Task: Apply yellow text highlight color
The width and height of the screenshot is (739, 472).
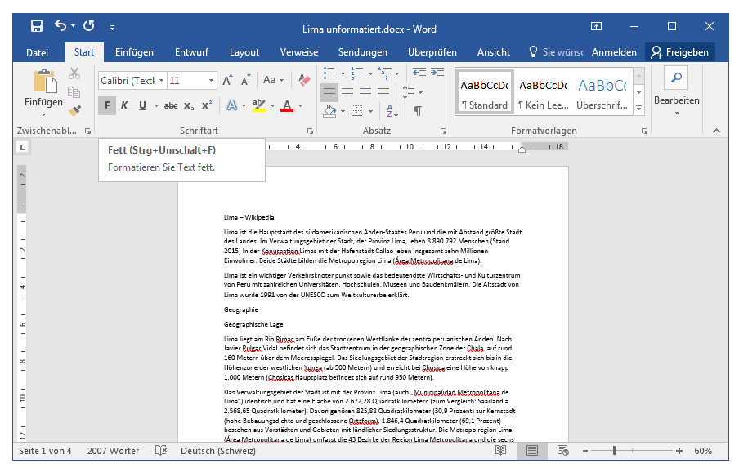Action: pos(259,105)
